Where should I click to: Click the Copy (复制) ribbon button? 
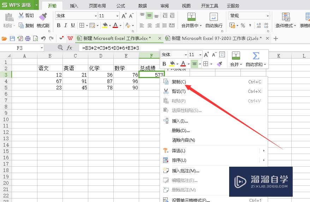click(x=26, y=25)
